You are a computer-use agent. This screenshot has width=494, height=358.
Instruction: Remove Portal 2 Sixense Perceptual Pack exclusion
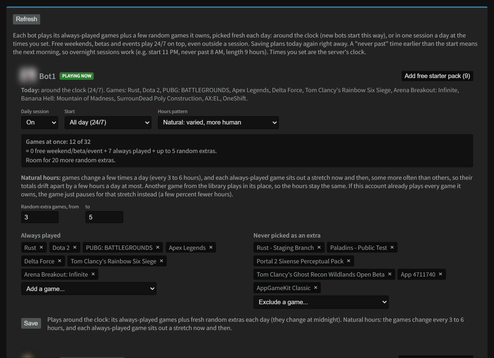348,261
